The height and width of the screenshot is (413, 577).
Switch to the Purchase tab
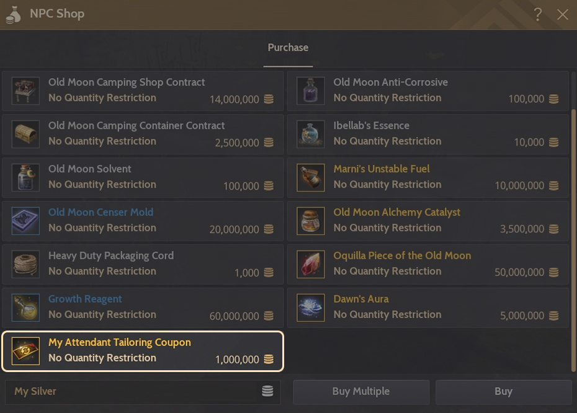pyautogui.click(x=288, y=48)
